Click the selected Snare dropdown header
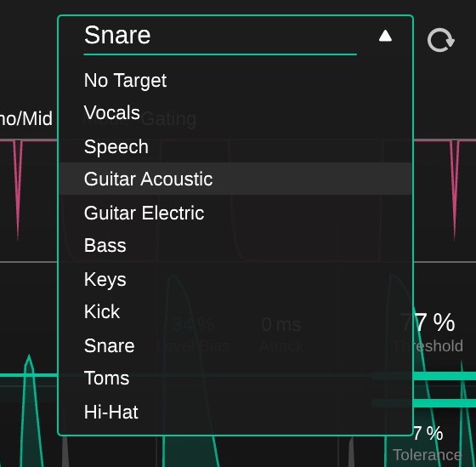The height and width of the screenshot is (467, 476). click(220, 36)
